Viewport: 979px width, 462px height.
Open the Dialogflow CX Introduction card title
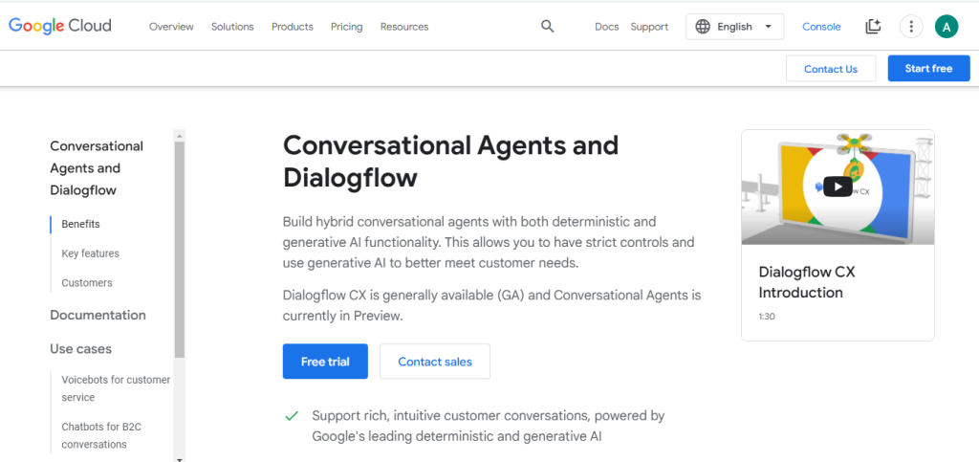pos(807,282)
